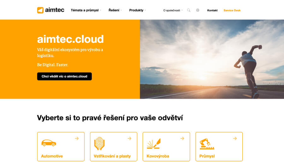Click the robotic arm icon in Průmysl
The image size is (284, 162).
pyautogui.click(x=207, y=144)
